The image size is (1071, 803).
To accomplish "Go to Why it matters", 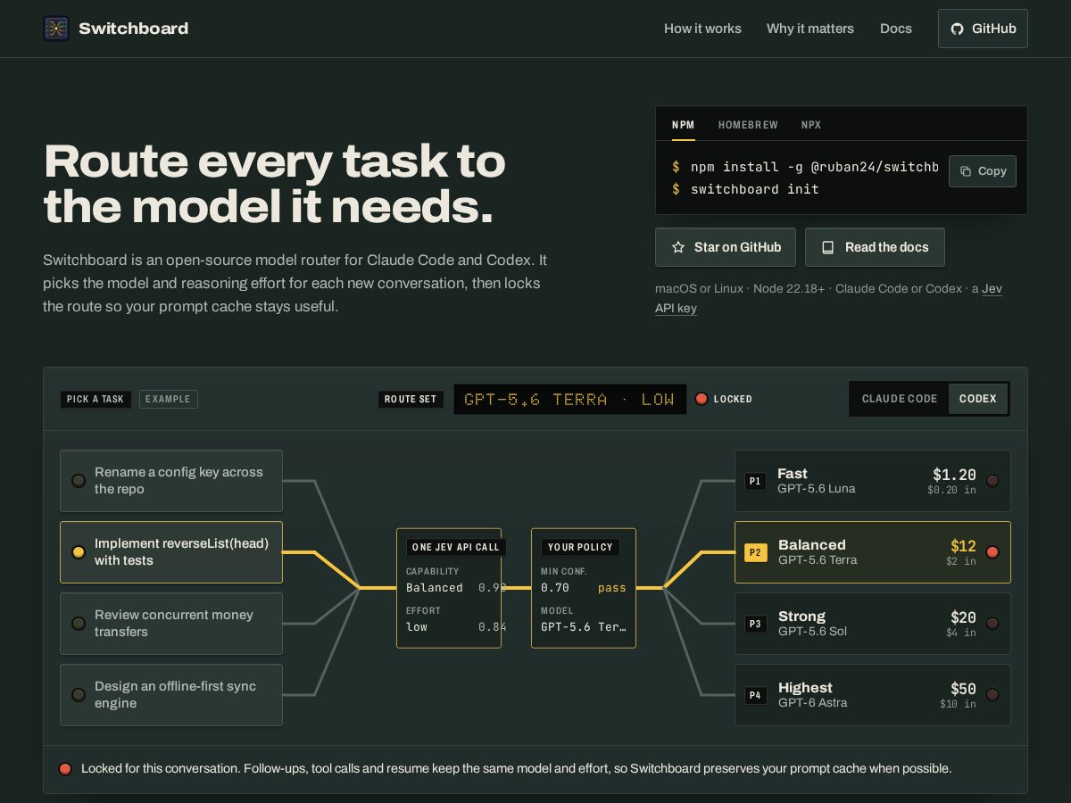I will pyautogui.click(x=810, y=29).
